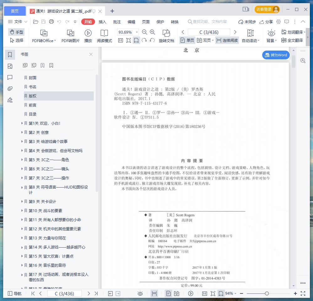This screenshot has height=301, width=313.
Task: Expand bookmark 第1关 欢迎，小白!
Action: coord(22,123)
